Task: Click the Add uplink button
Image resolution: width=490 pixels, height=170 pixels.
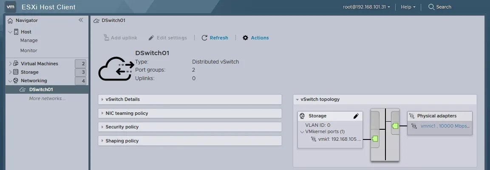Action: (x=120, y=38)
